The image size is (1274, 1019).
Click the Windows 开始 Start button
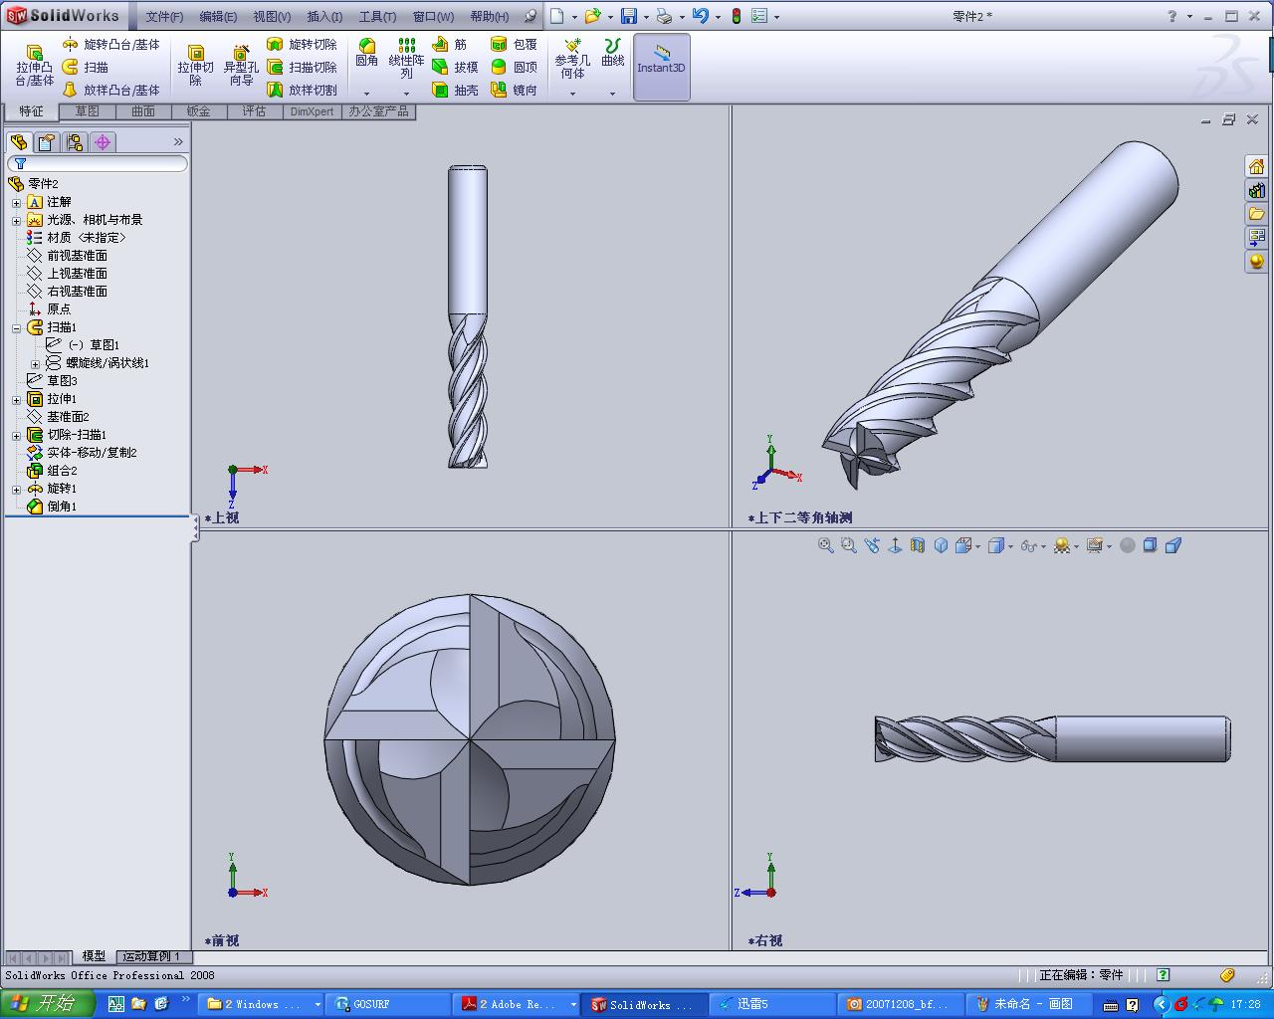[47, 1004]
